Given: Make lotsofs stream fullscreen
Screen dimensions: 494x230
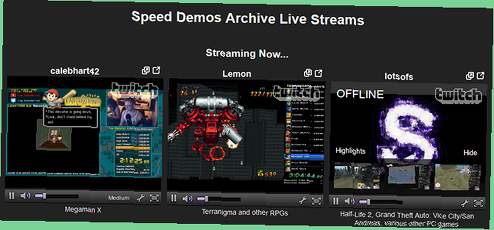Looking at the screenshot, I should 478,203.
